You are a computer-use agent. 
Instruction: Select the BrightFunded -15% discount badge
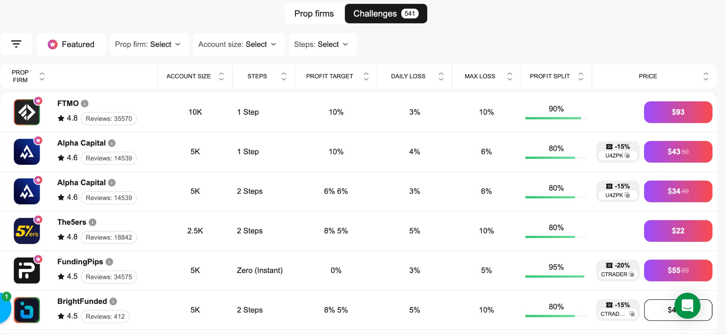(618, 305)
